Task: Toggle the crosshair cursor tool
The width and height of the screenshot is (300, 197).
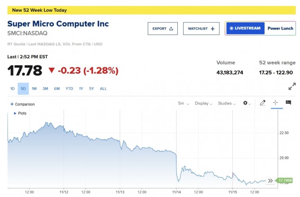Action: (x=275, y=103)
